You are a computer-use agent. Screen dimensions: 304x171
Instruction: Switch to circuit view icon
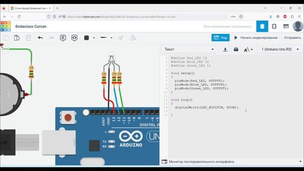tap(262, 27)
